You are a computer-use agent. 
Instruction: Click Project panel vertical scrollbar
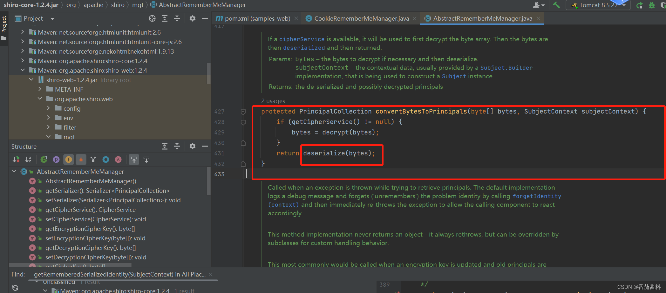pyautogui.click(x=209, y=73)
